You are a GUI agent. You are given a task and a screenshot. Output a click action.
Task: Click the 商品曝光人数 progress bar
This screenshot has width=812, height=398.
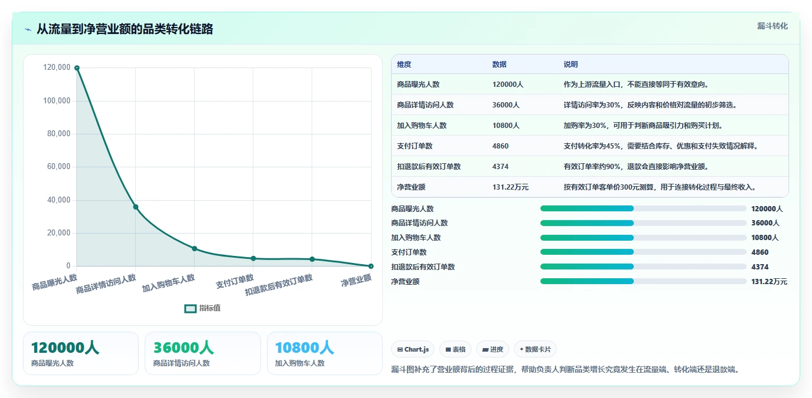[643, 208]
